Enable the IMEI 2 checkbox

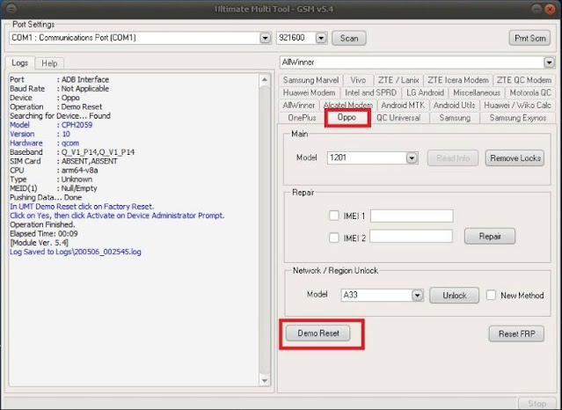point(334,238)
